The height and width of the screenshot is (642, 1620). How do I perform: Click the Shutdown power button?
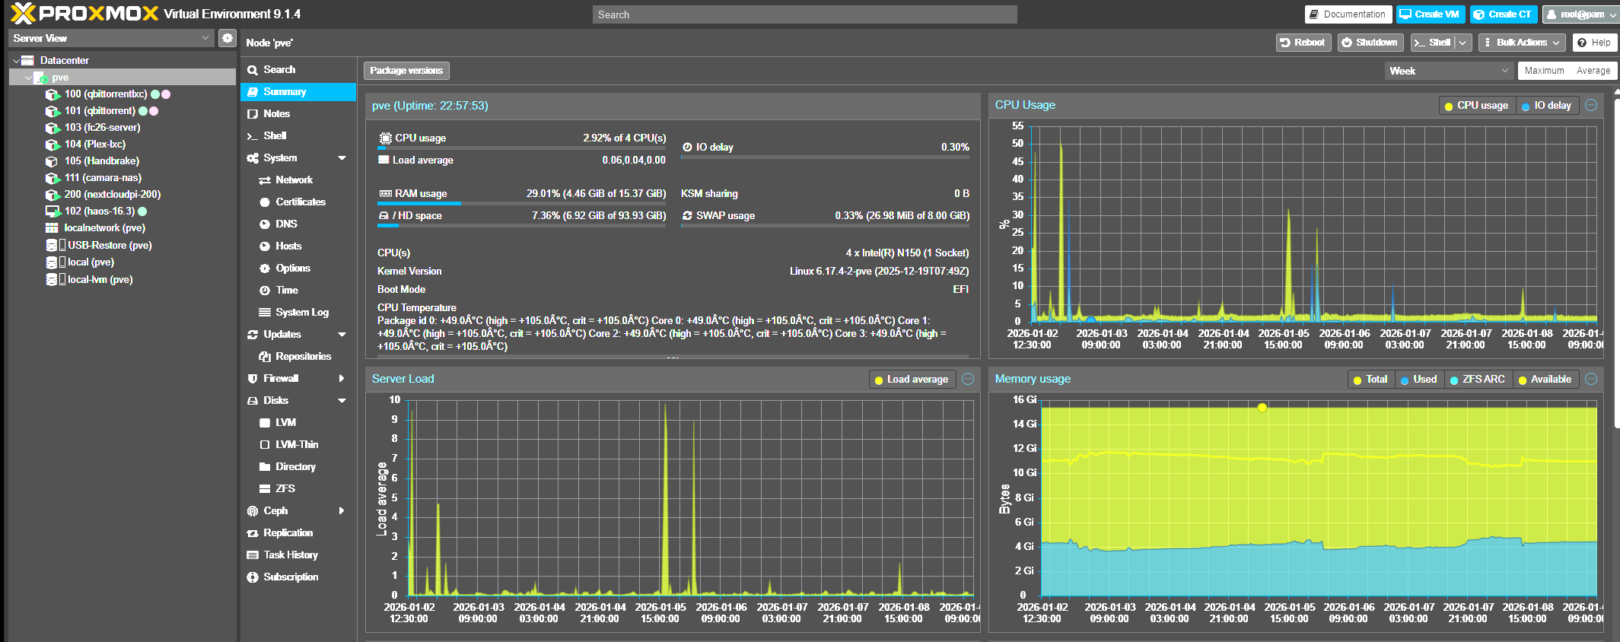coord(1368,43)
